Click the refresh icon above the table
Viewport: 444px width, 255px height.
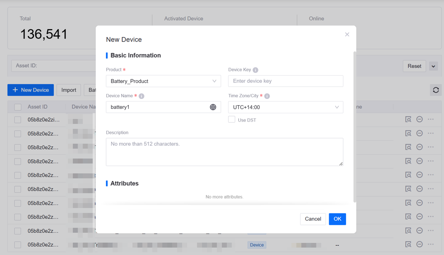pos(436,90)
